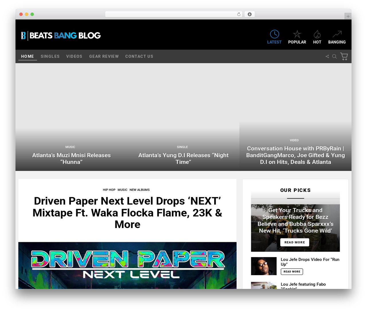367x311 pixels.
Task: Click the VIDEO category label
Action: click(294, 140)
